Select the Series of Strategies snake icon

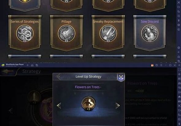coord(25,33)
